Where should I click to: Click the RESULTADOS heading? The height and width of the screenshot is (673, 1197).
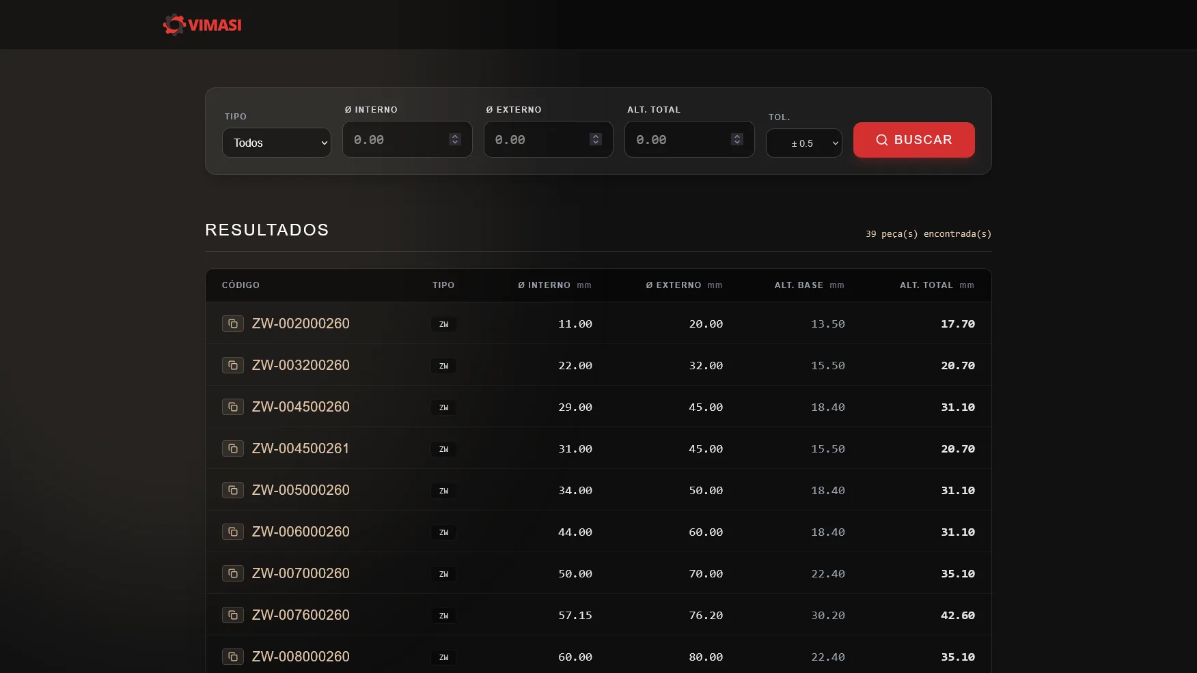coord(267,230)
